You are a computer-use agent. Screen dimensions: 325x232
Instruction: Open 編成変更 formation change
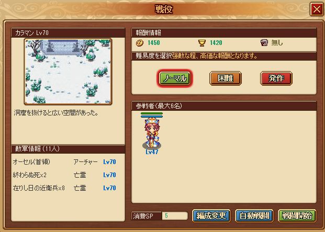point(211,216)
